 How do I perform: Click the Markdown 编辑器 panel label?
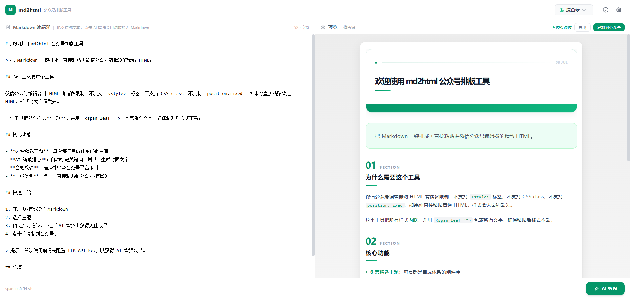coord(32,27)
